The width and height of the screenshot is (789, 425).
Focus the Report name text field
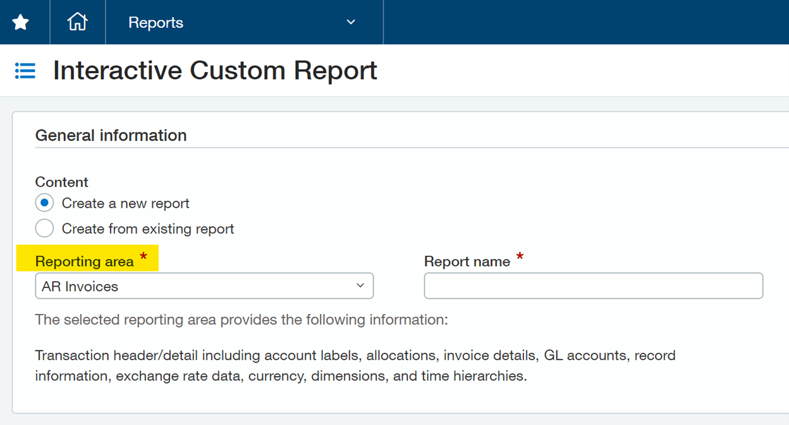[593, 286]
